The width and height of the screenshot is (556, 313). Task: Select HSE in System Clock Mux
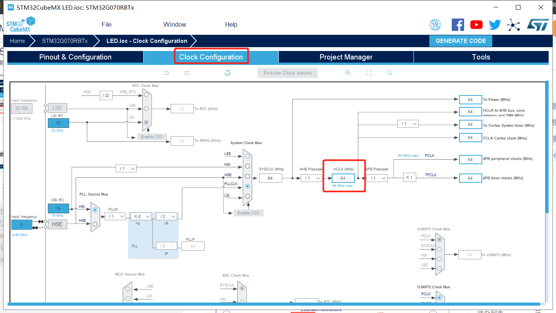(x=247, y=176)
